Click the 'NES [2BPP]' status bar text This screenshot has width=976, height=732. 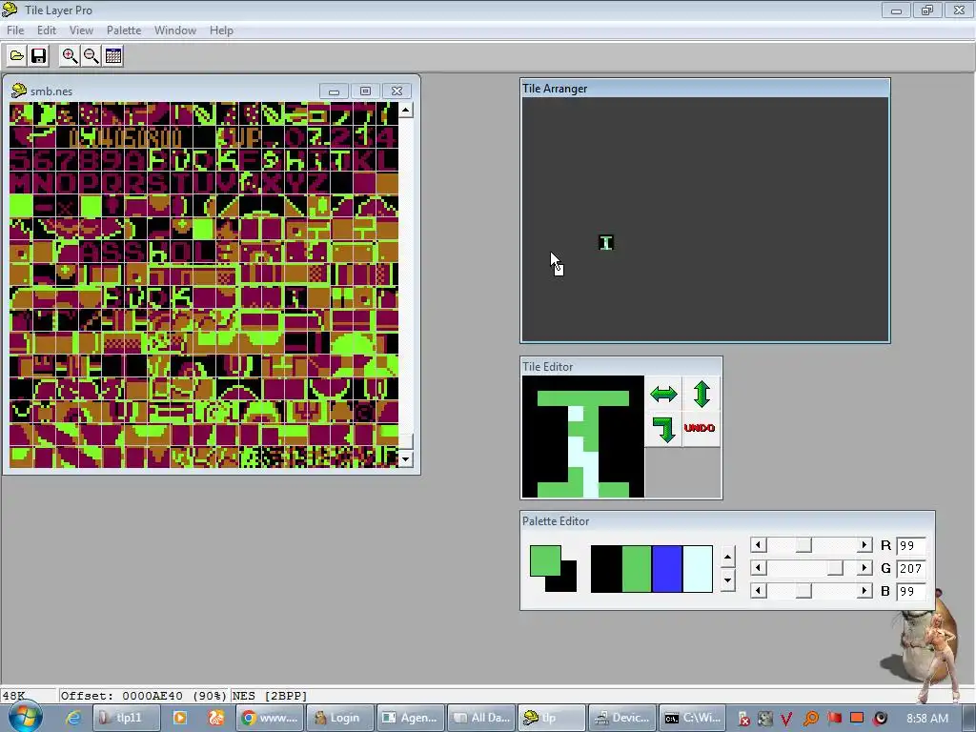pos(270,696)
